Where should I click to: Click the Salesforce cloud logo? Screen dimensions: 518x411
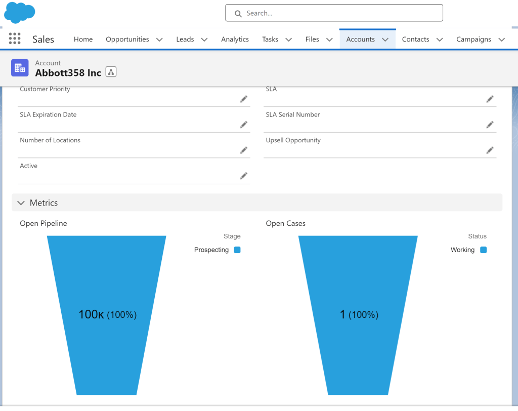pyautogui.click(x=20, y=13)
